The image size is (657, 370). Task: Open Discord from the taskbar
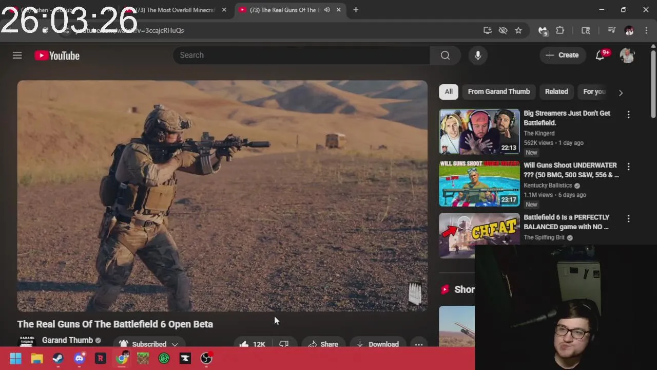79,358
